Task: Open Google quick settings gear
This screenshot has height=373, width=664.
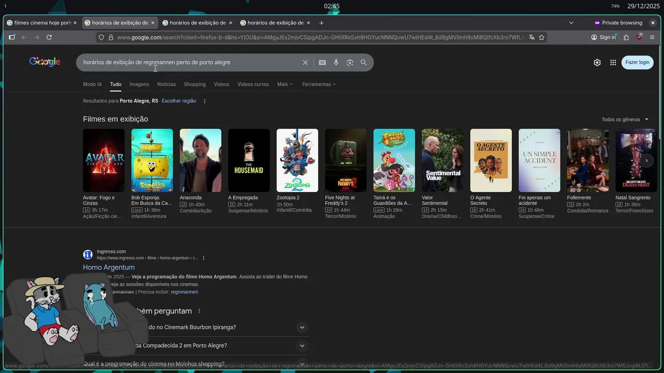Action: (597, 62)
